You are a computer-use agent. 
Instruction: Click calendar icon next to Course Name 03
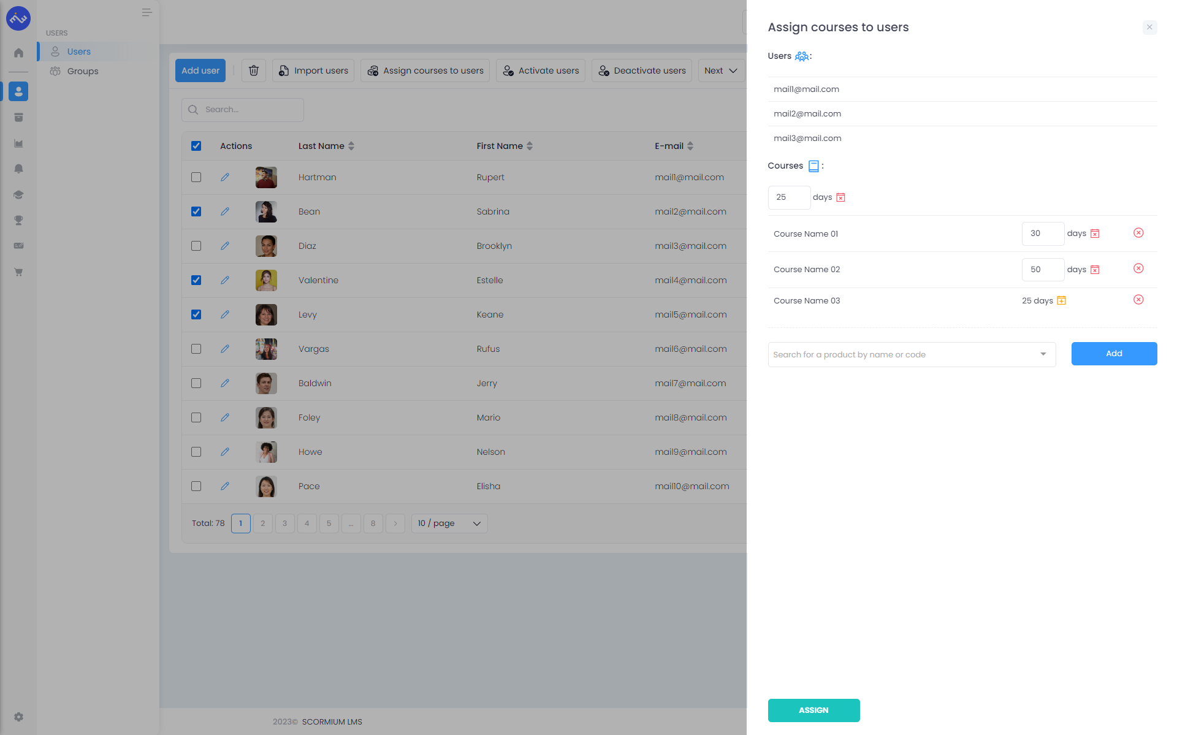click(x=1061, y=300)
